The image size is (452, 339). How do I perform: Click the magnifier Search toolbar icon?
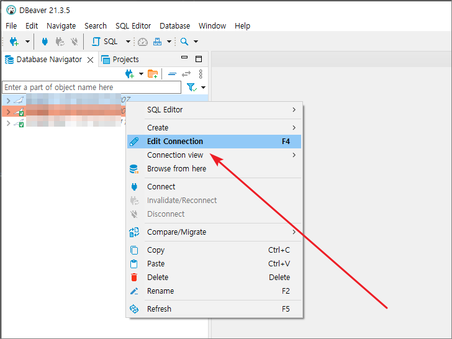pos(184,42)
